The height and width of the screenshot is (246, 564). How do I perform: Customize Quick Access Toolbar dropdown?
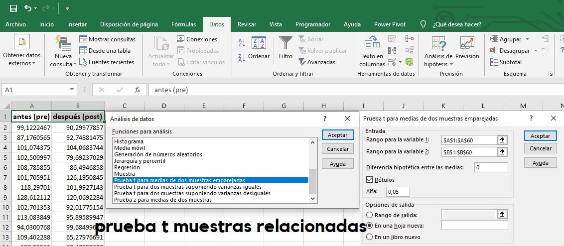click(x=68, y=8)
